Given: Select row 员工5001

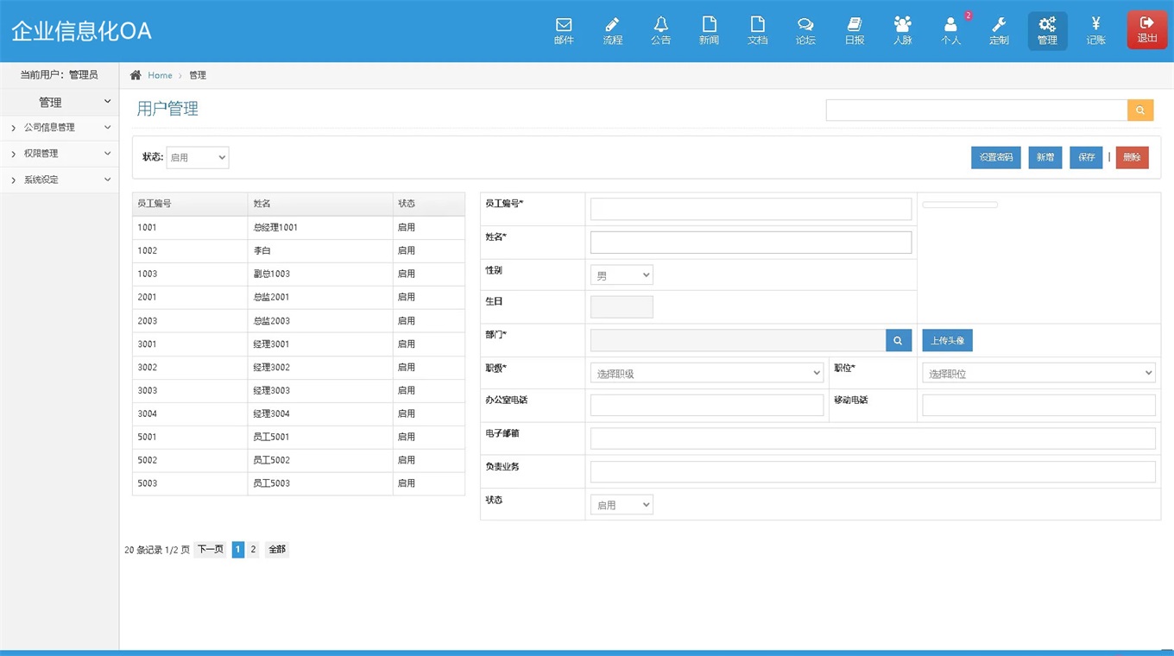Looking at the screenshot, I should [299, 438].
